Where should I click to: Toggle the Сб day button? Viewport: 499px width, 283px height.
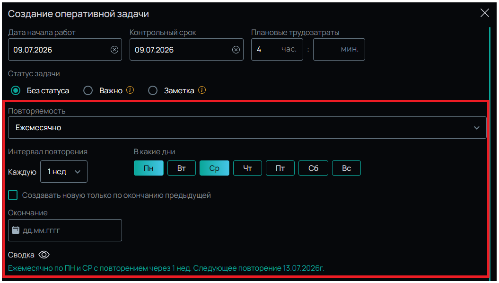pos(313,168)
